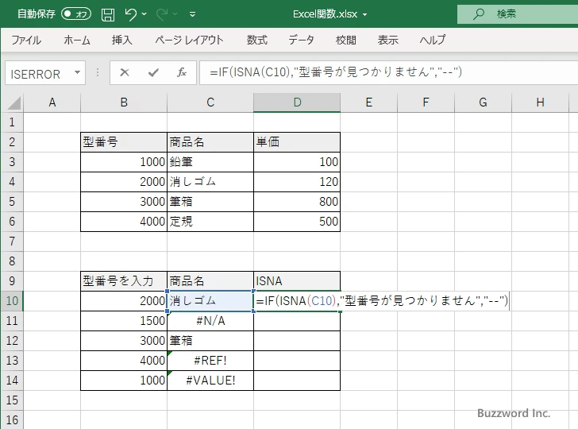Click the 検索 search box

(x=518, y=14)
